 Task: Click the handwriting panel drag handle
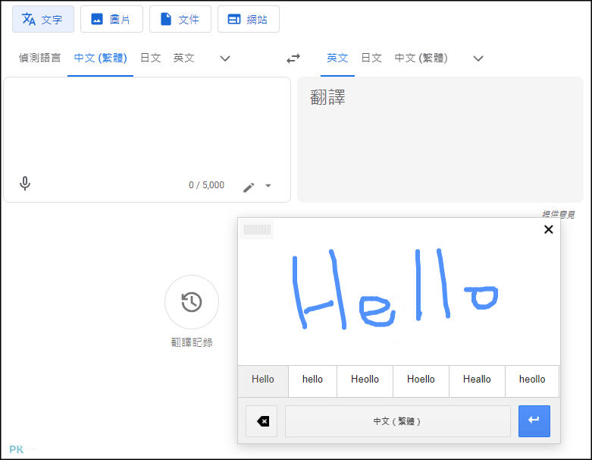[x=257, y=229]
